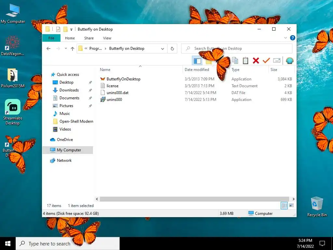Viewport: 333px width, 250px height.
Task: Click the horizontal scrollbar right arrow
Action: pos(293,199)
